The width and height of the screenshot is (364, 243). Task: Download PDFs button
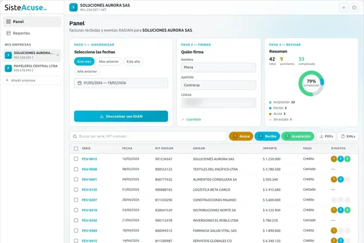[326, 136]
